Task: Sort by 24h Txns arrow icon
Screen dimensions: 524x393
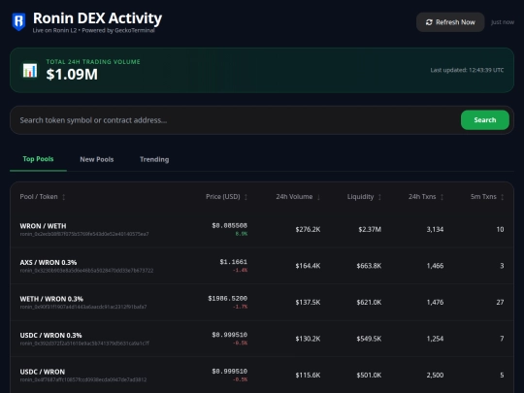Action: pyautogui.click(x=442, y=197)
